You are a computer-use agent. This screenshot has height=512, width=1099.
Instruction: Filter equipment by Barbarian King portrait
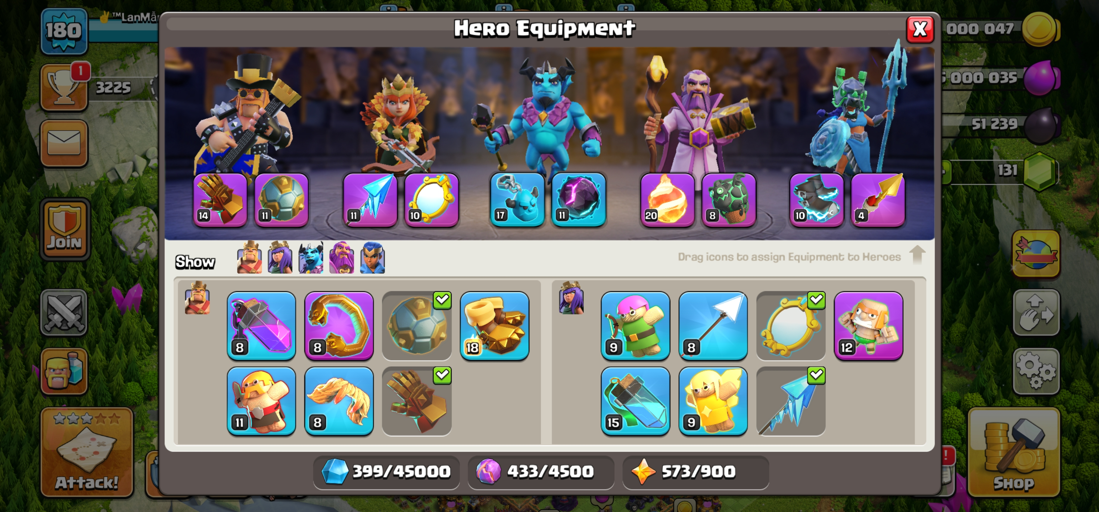[x=249, y=257]
